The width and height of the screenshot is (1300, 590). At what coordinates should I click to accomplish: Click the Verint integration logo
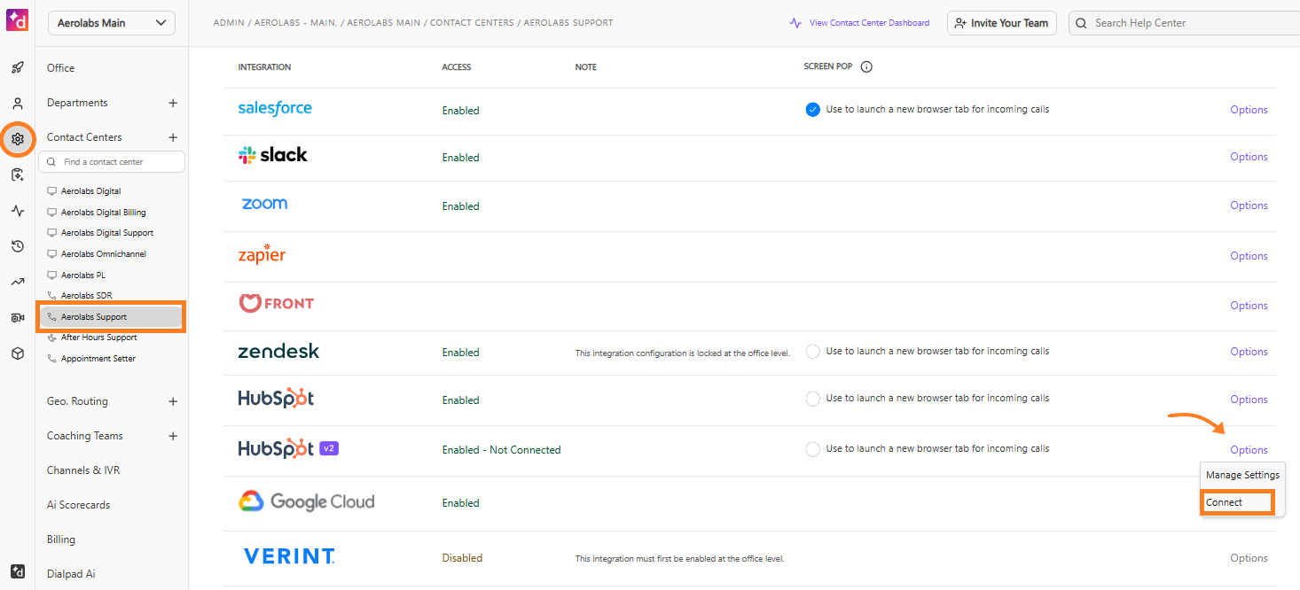click(289, 556)
